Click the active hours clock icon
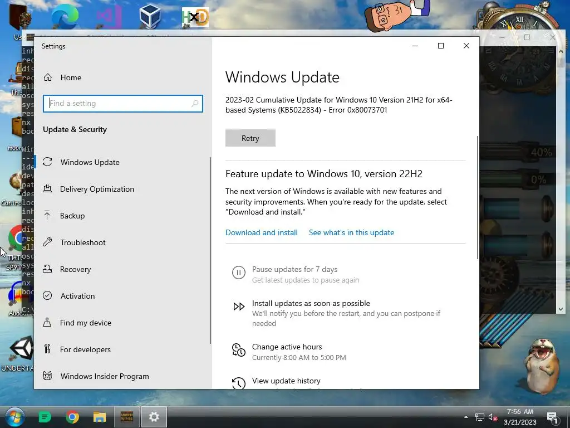Image resolution: width=570 pixels, height=428 pixels. (x=239, y=350)
